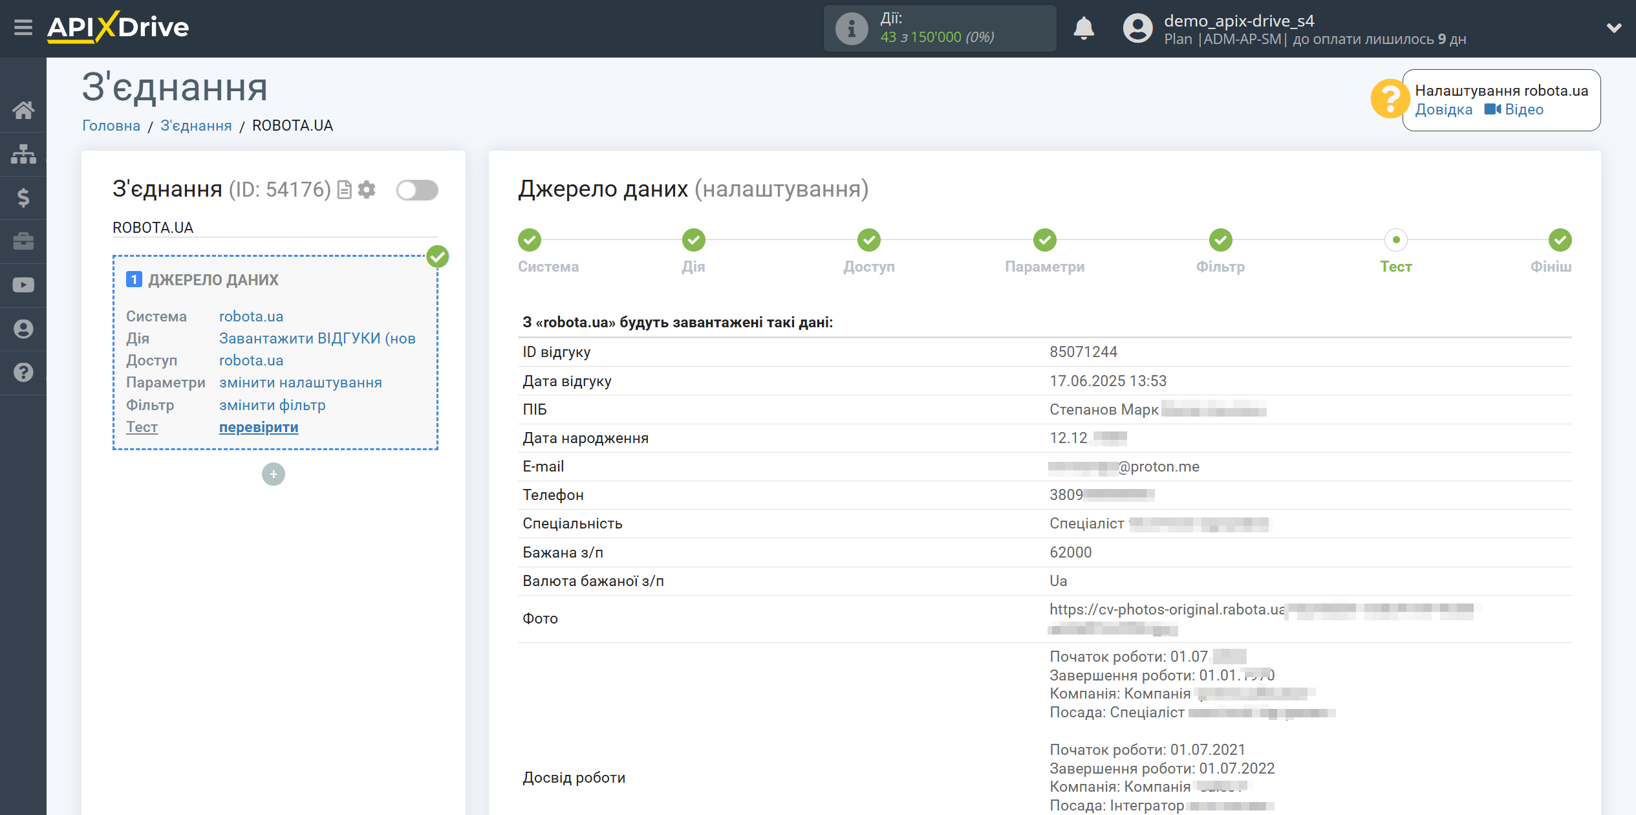Click змінити фільтр link
1636x815 pixels.
point(272,405)
